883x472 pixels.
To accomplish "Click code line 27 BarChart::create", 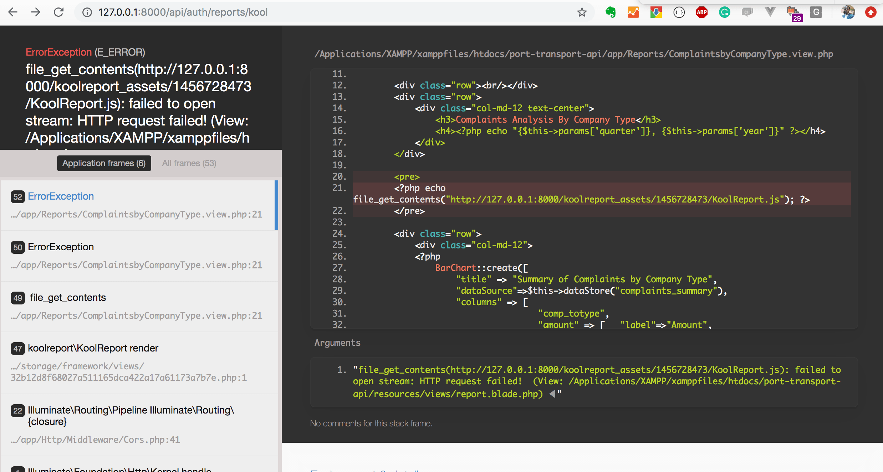I will tap(481, 268).
